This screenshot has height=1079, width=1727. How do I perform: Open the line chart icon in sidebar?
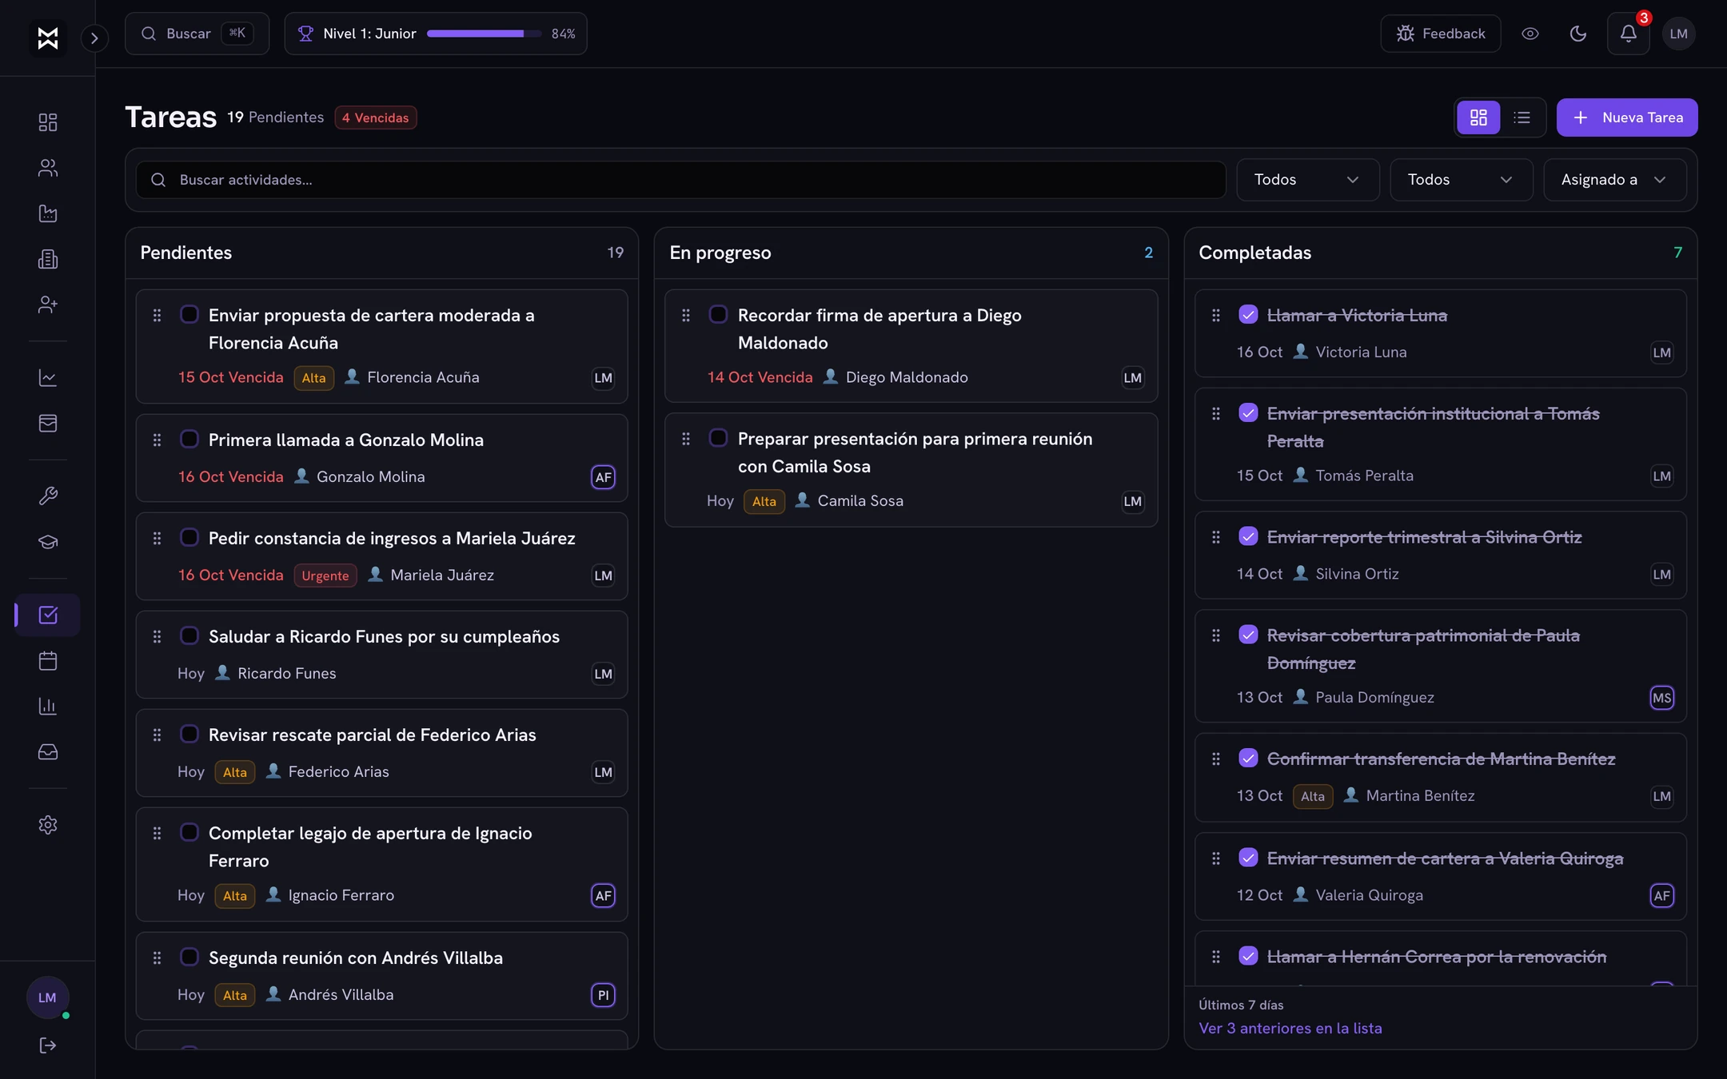click(48, 377)
